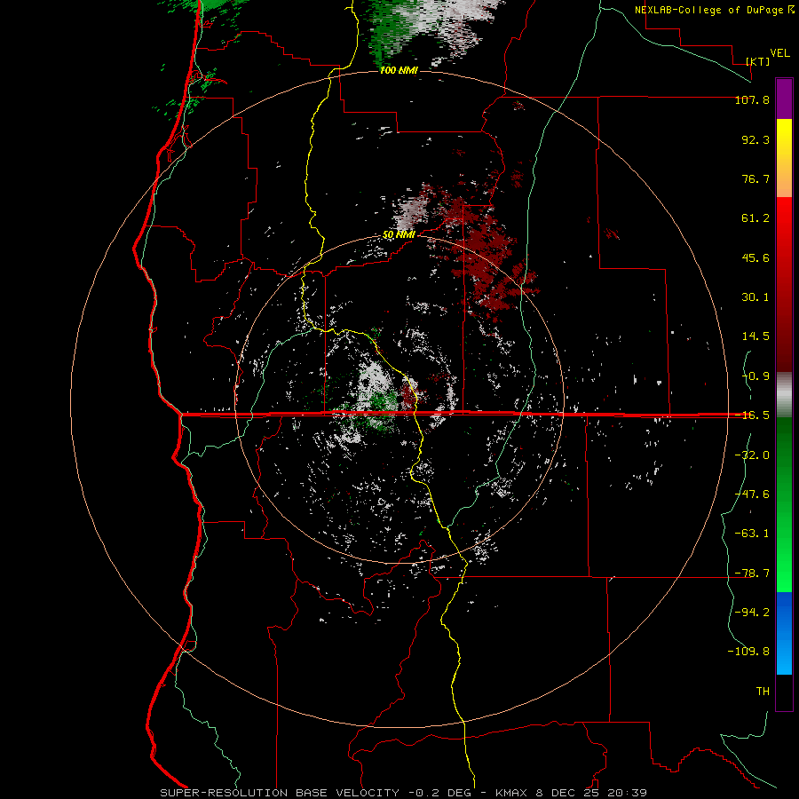Viewport: 799px width, 799px height.
Task: Click the 50 NMI range ring label
Action: click(x=399, y=235)
